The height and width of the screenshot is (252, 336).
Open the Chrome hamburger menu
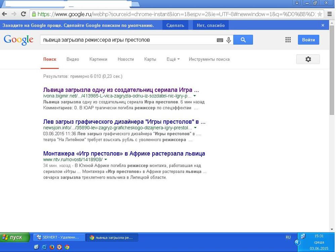pyautogui.click(x=330, y=14)
